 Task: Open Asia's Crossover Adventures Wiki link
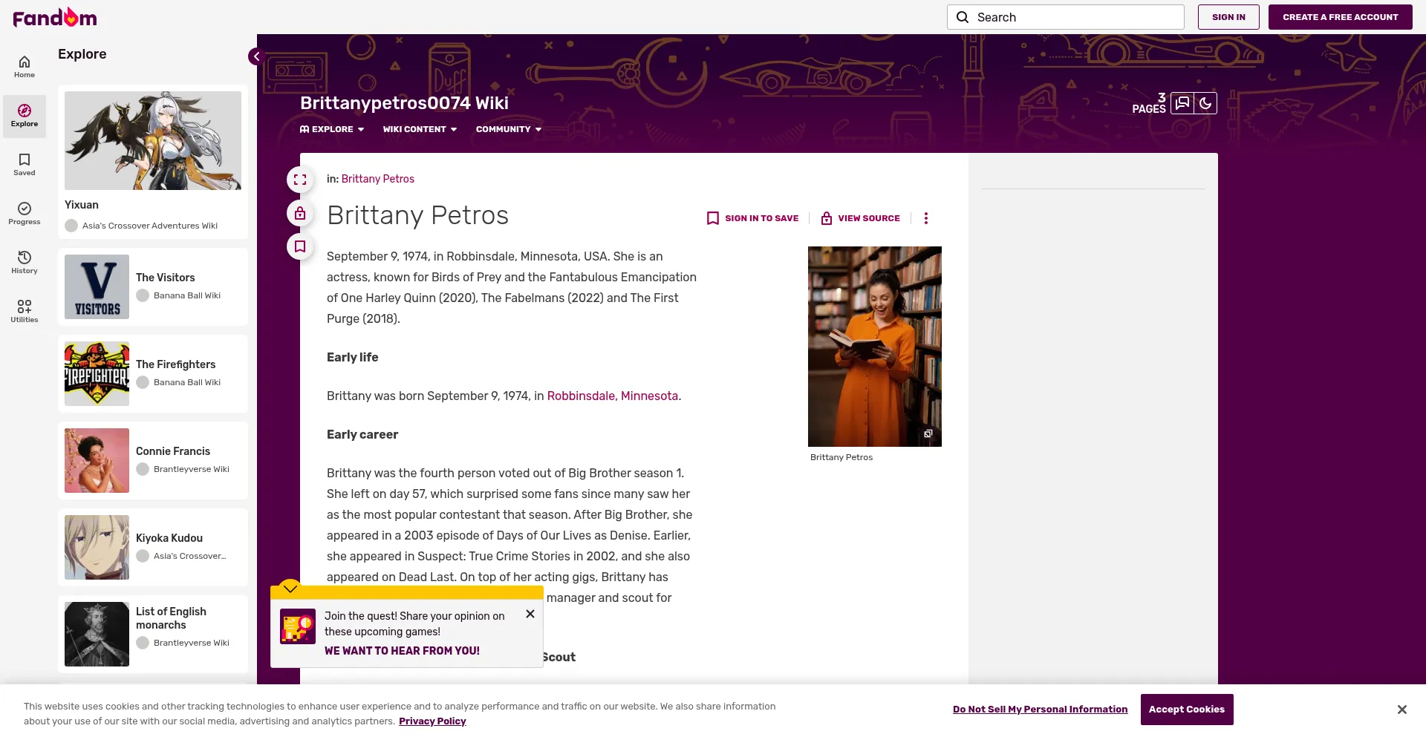[149, 226]
